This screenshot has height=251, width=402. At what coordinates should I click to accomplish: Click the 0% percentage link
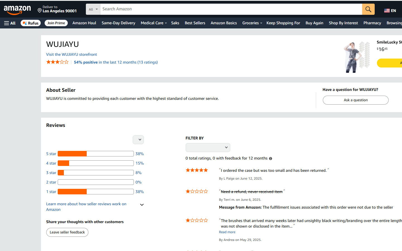coord(139,182)
